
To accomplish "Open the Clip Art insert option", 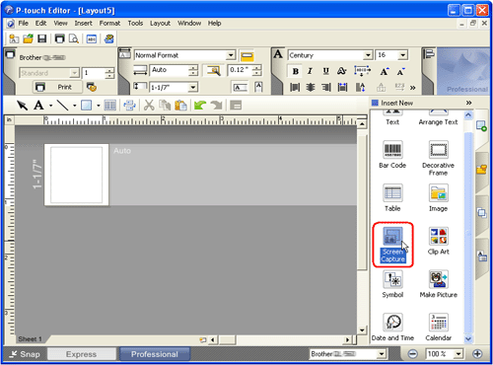I will (439, 236).
